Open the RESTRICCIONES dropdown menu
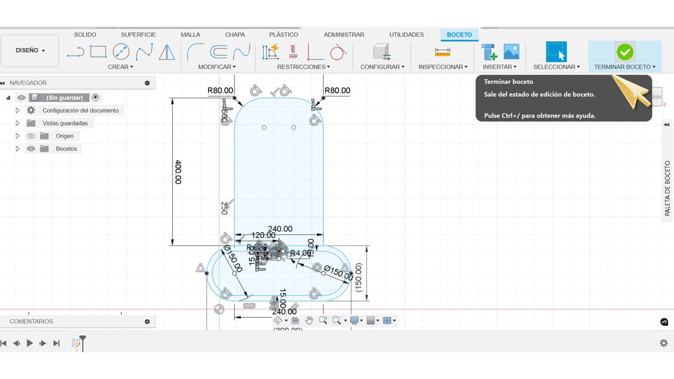The image size is (674, 379). 303,67
